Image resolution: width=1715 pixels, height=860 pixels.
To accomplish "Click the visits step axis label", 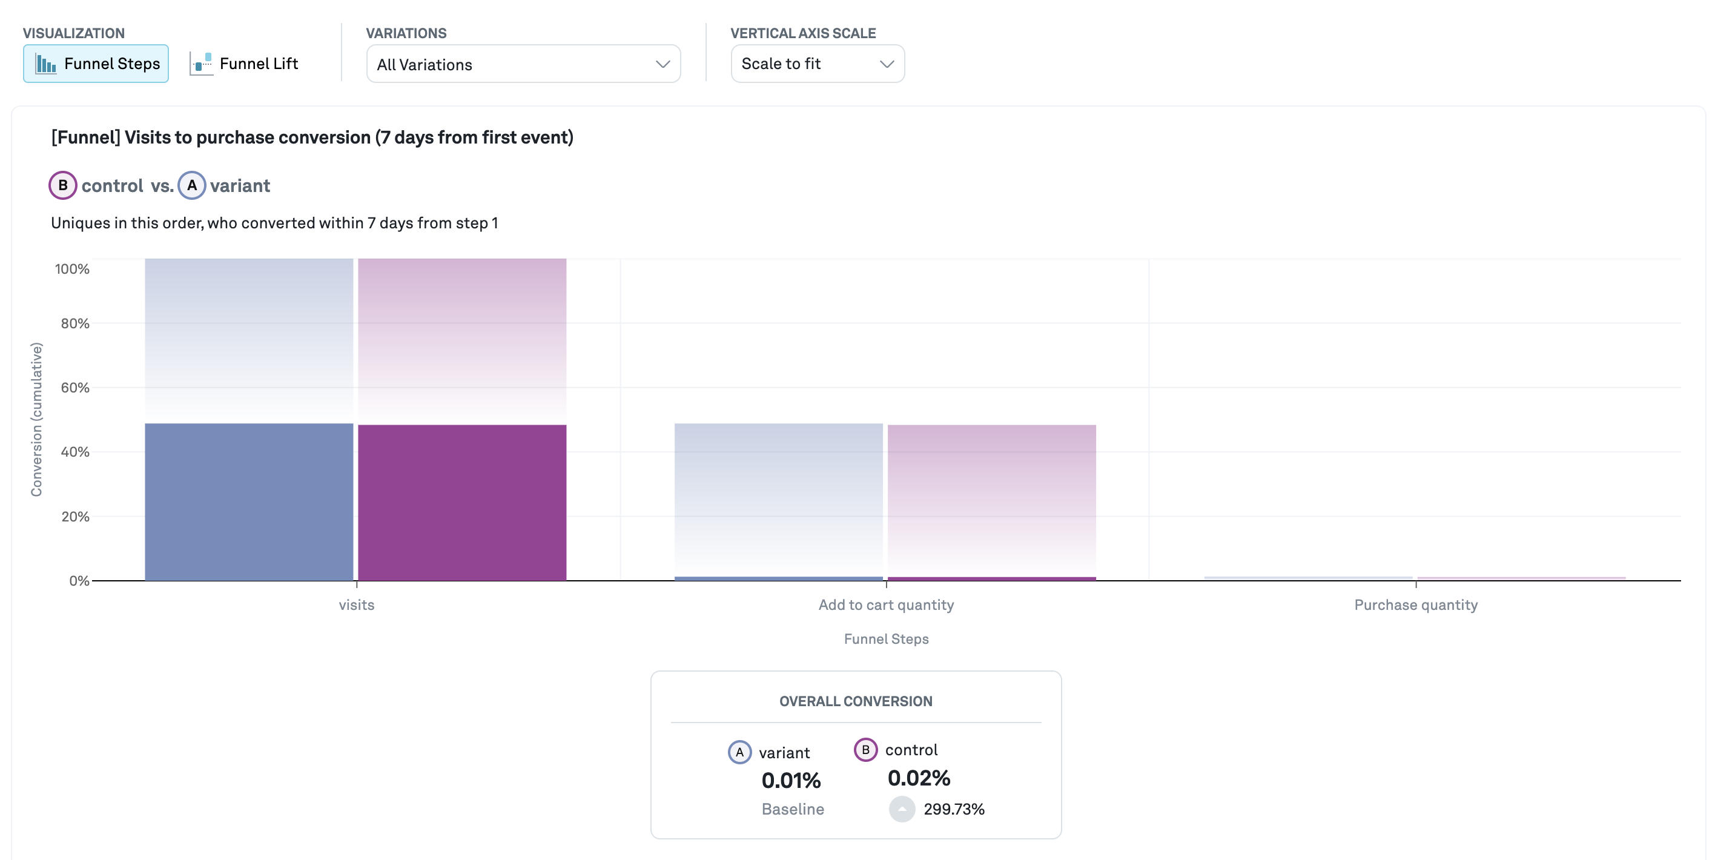I will [x=356, y=604].
